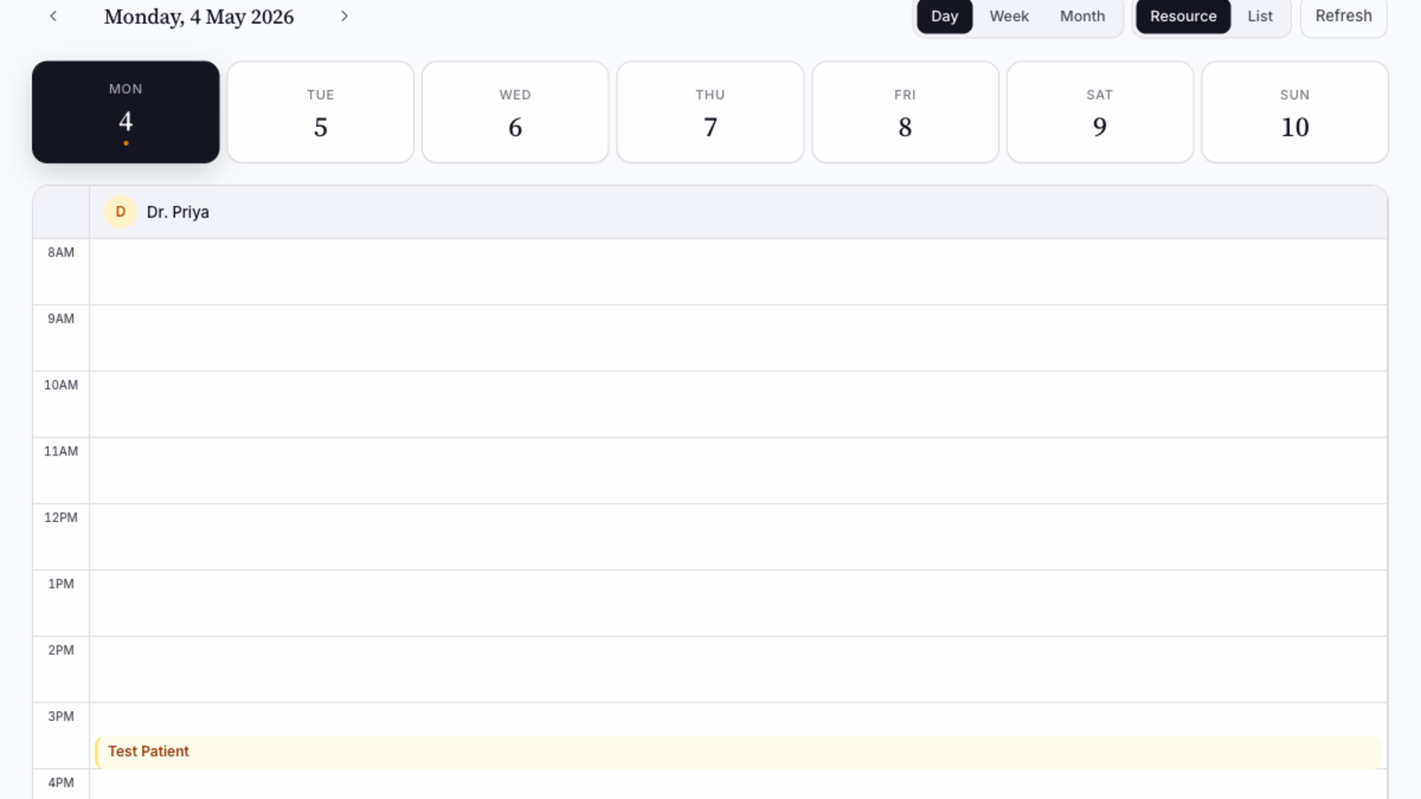The image size is (1421, 799).
Task: Select the Resource layout
Action: click(1183, 16)
